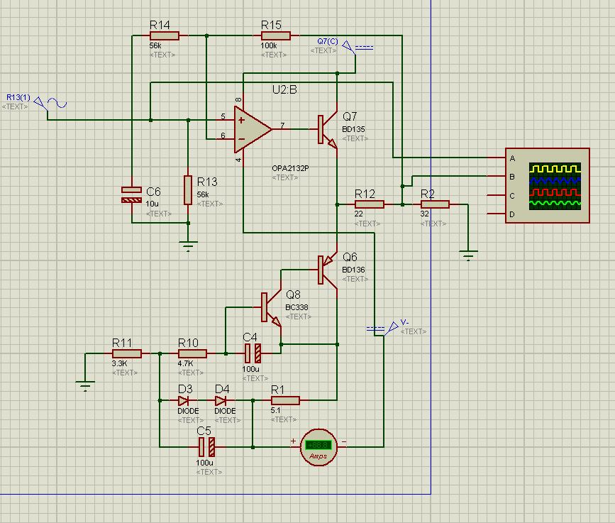Select capacitor C4 symbol
The image size is (615, 523).
coord(253,353)
